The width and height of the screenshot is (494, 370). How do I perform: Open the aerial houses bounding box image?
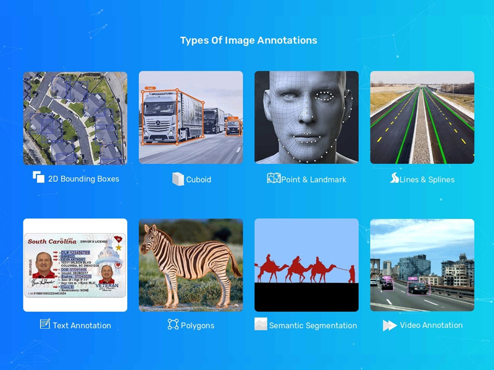click(x=75, y=118)
